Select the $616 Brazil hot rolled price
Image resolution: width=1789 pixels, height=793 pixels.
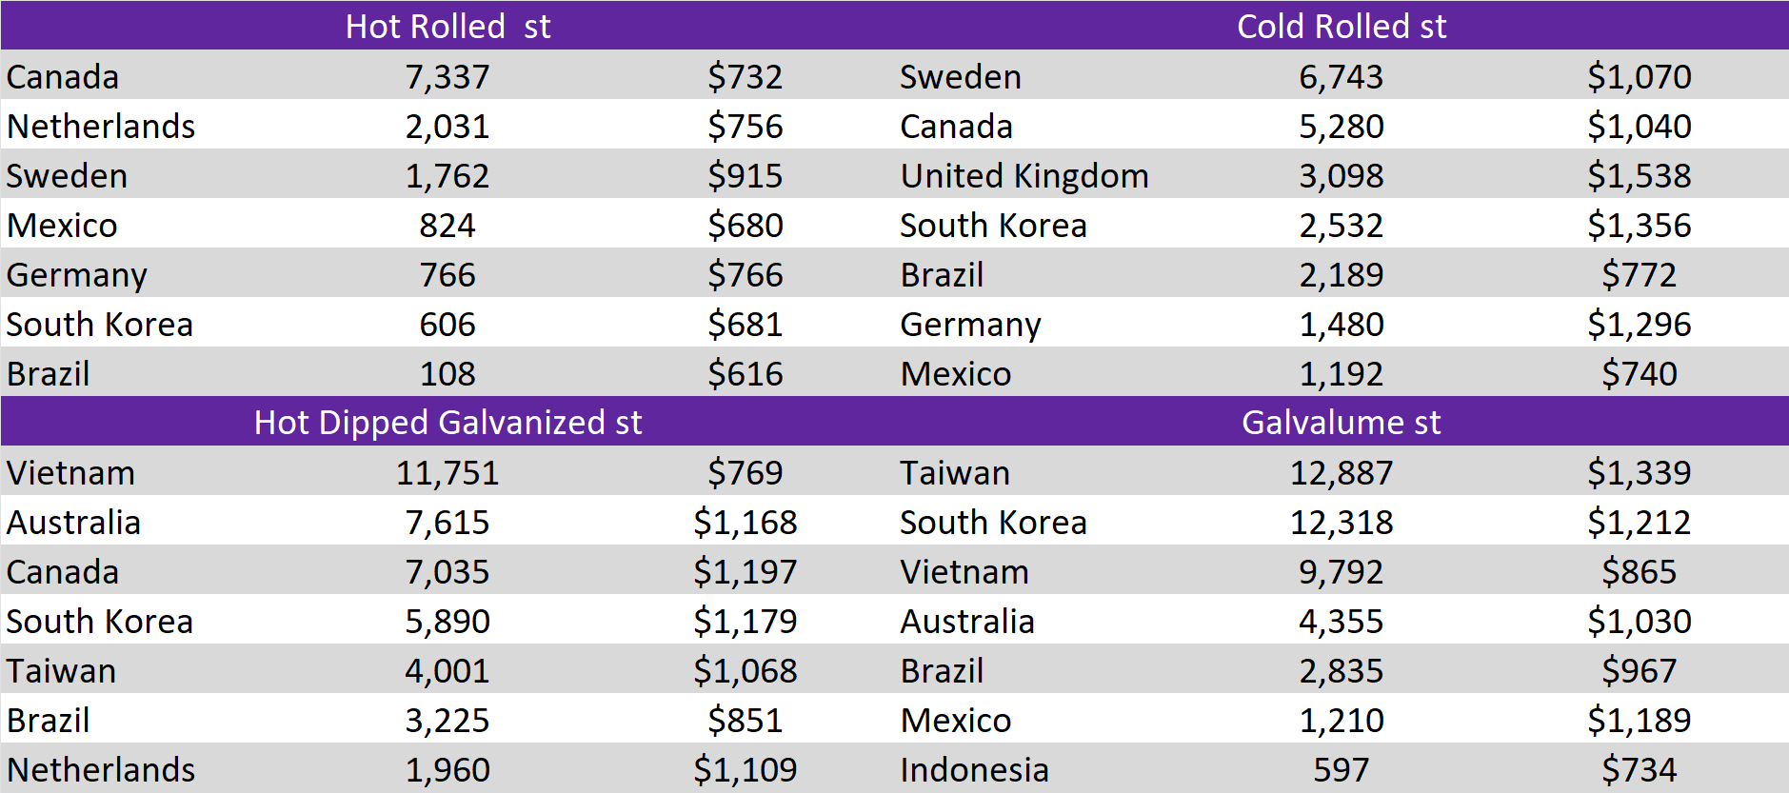(745, 373)
